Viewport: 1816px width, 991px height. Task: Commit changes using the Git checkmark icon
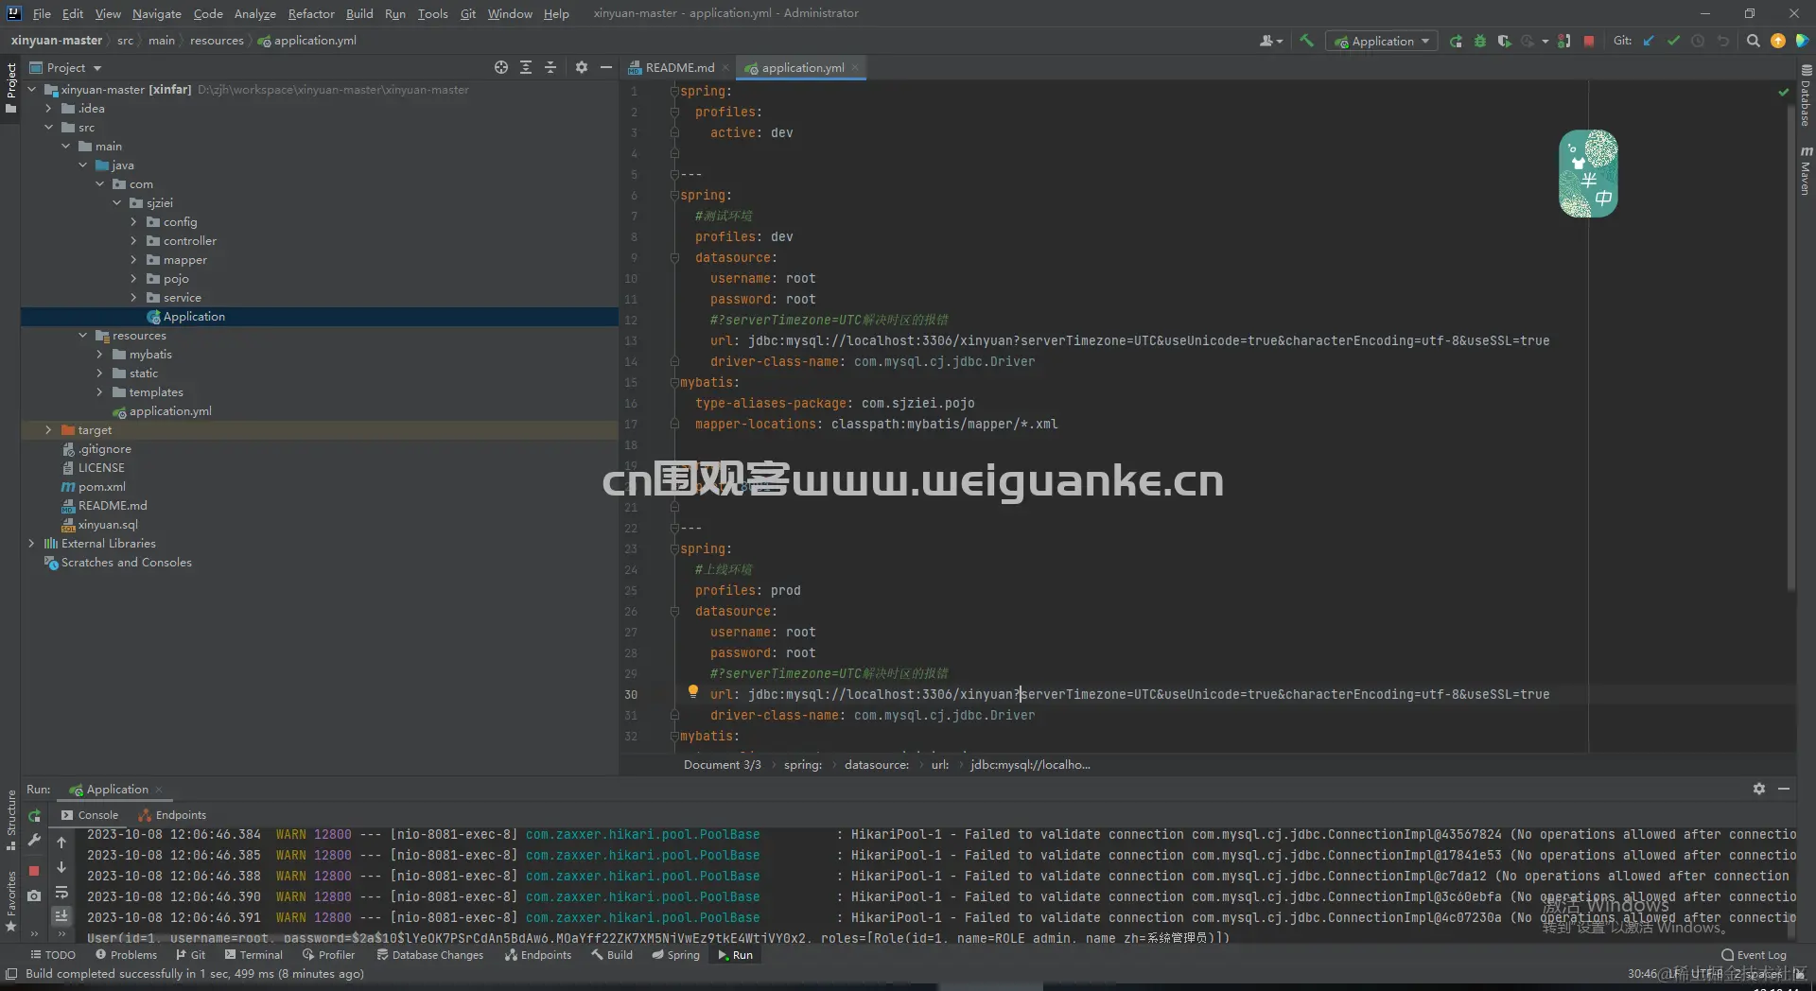pyautogui.click(x=1673, y=41)
